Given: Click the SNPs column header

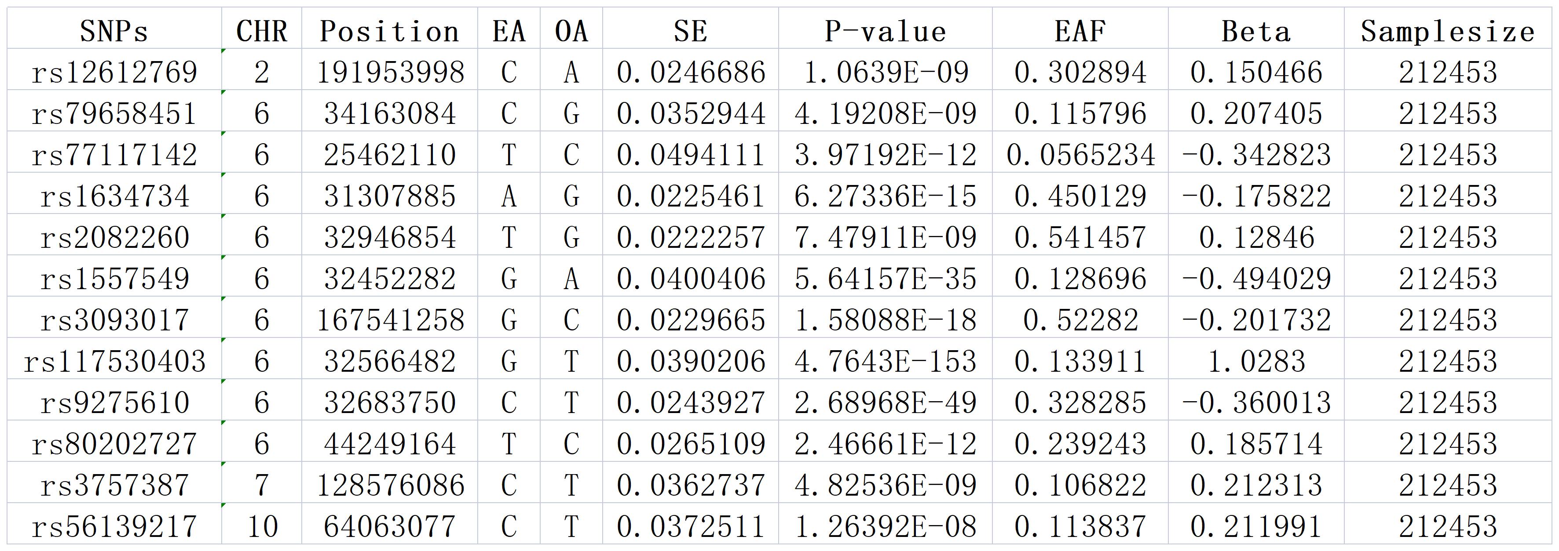Looking at the screenshot, I should [114, 31].
